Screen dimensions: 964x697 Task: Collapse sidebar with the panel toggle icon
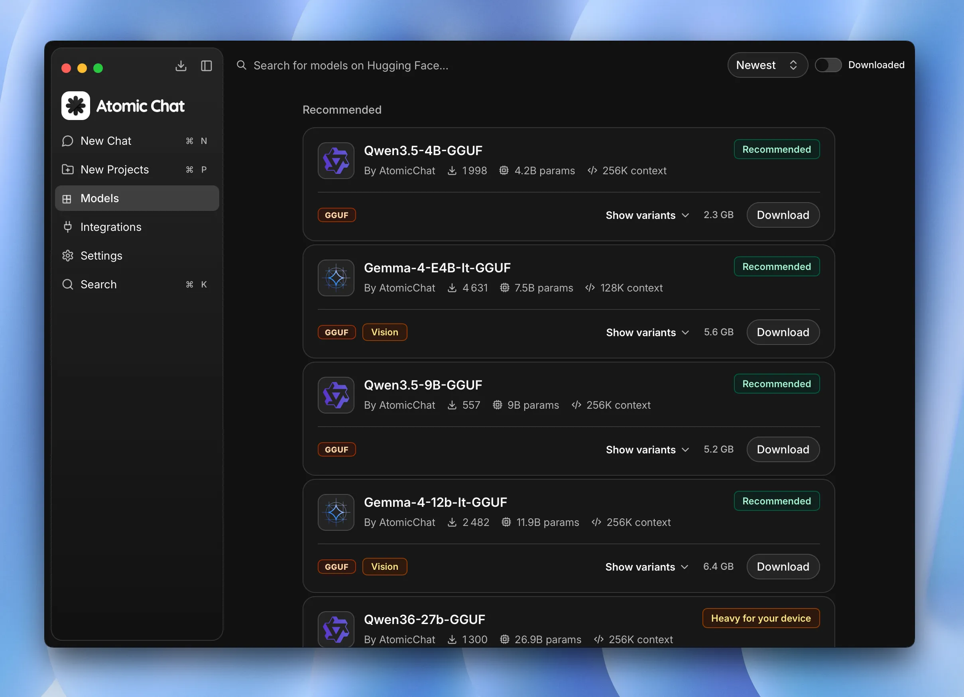pyautogui.click(x=207, y=66)
